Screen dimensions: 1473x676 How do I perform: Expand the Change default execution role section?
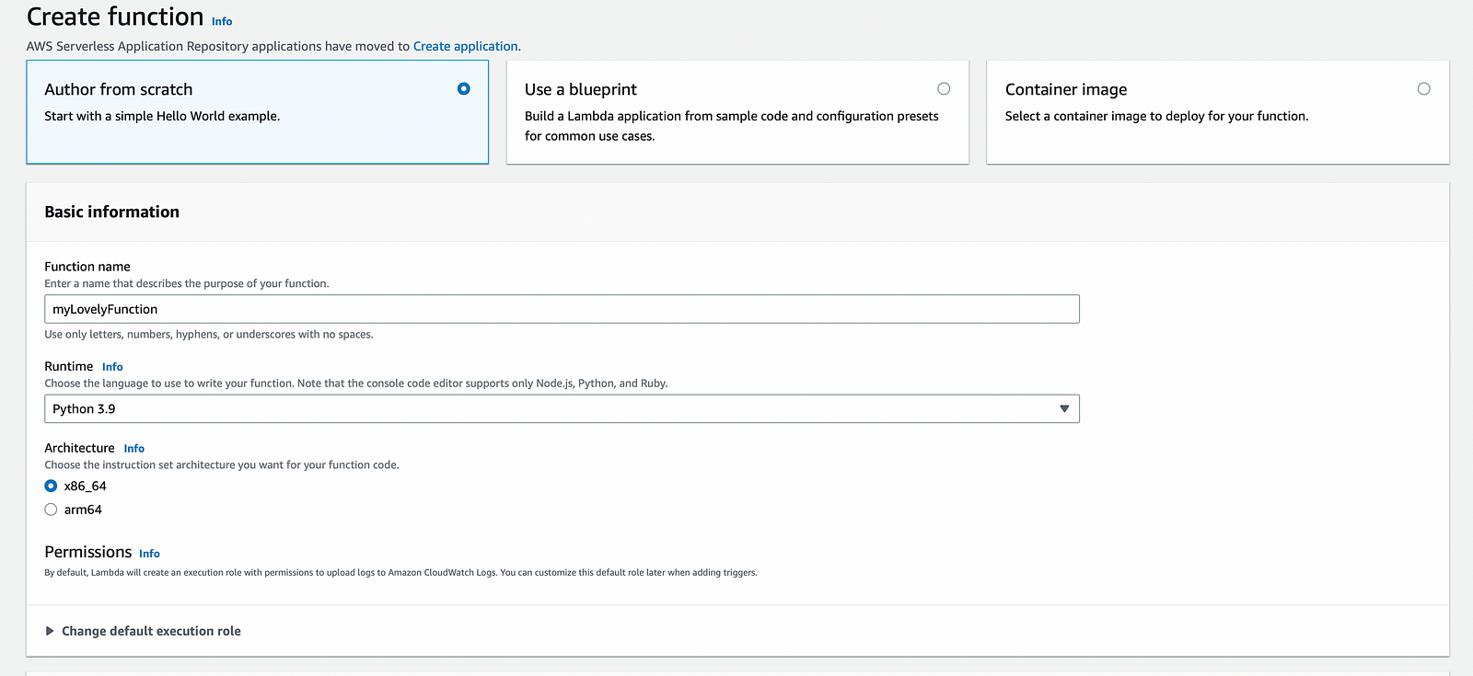pos(151,631)
